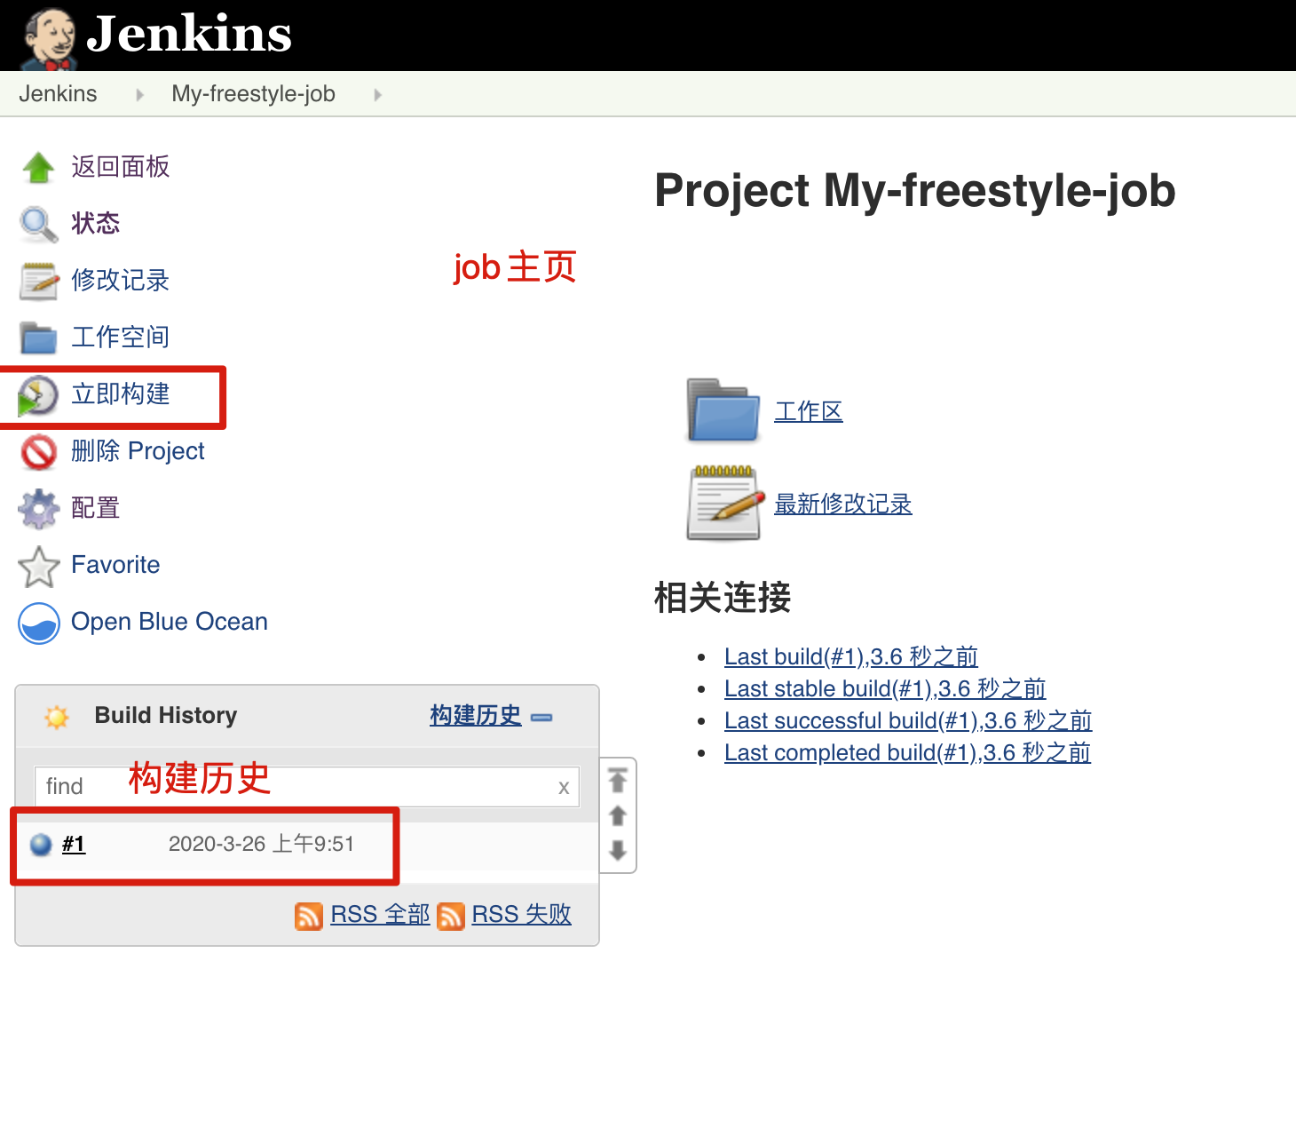This screenshot has width=1296, height=1128.
Task: Open the 配置 gear icon
Action: click(x=38, y=509)
